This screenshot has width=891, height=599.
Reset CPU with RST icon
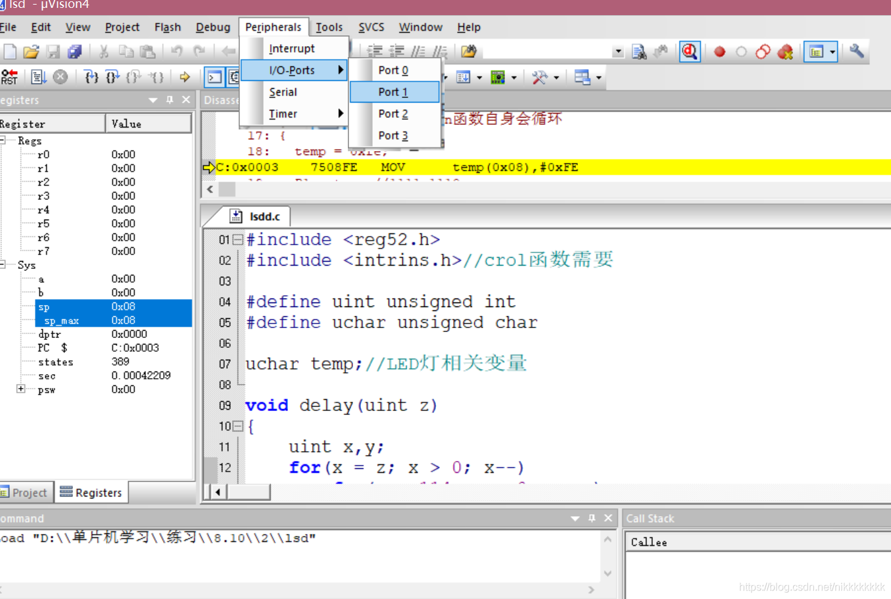click(x=9, y=77)
